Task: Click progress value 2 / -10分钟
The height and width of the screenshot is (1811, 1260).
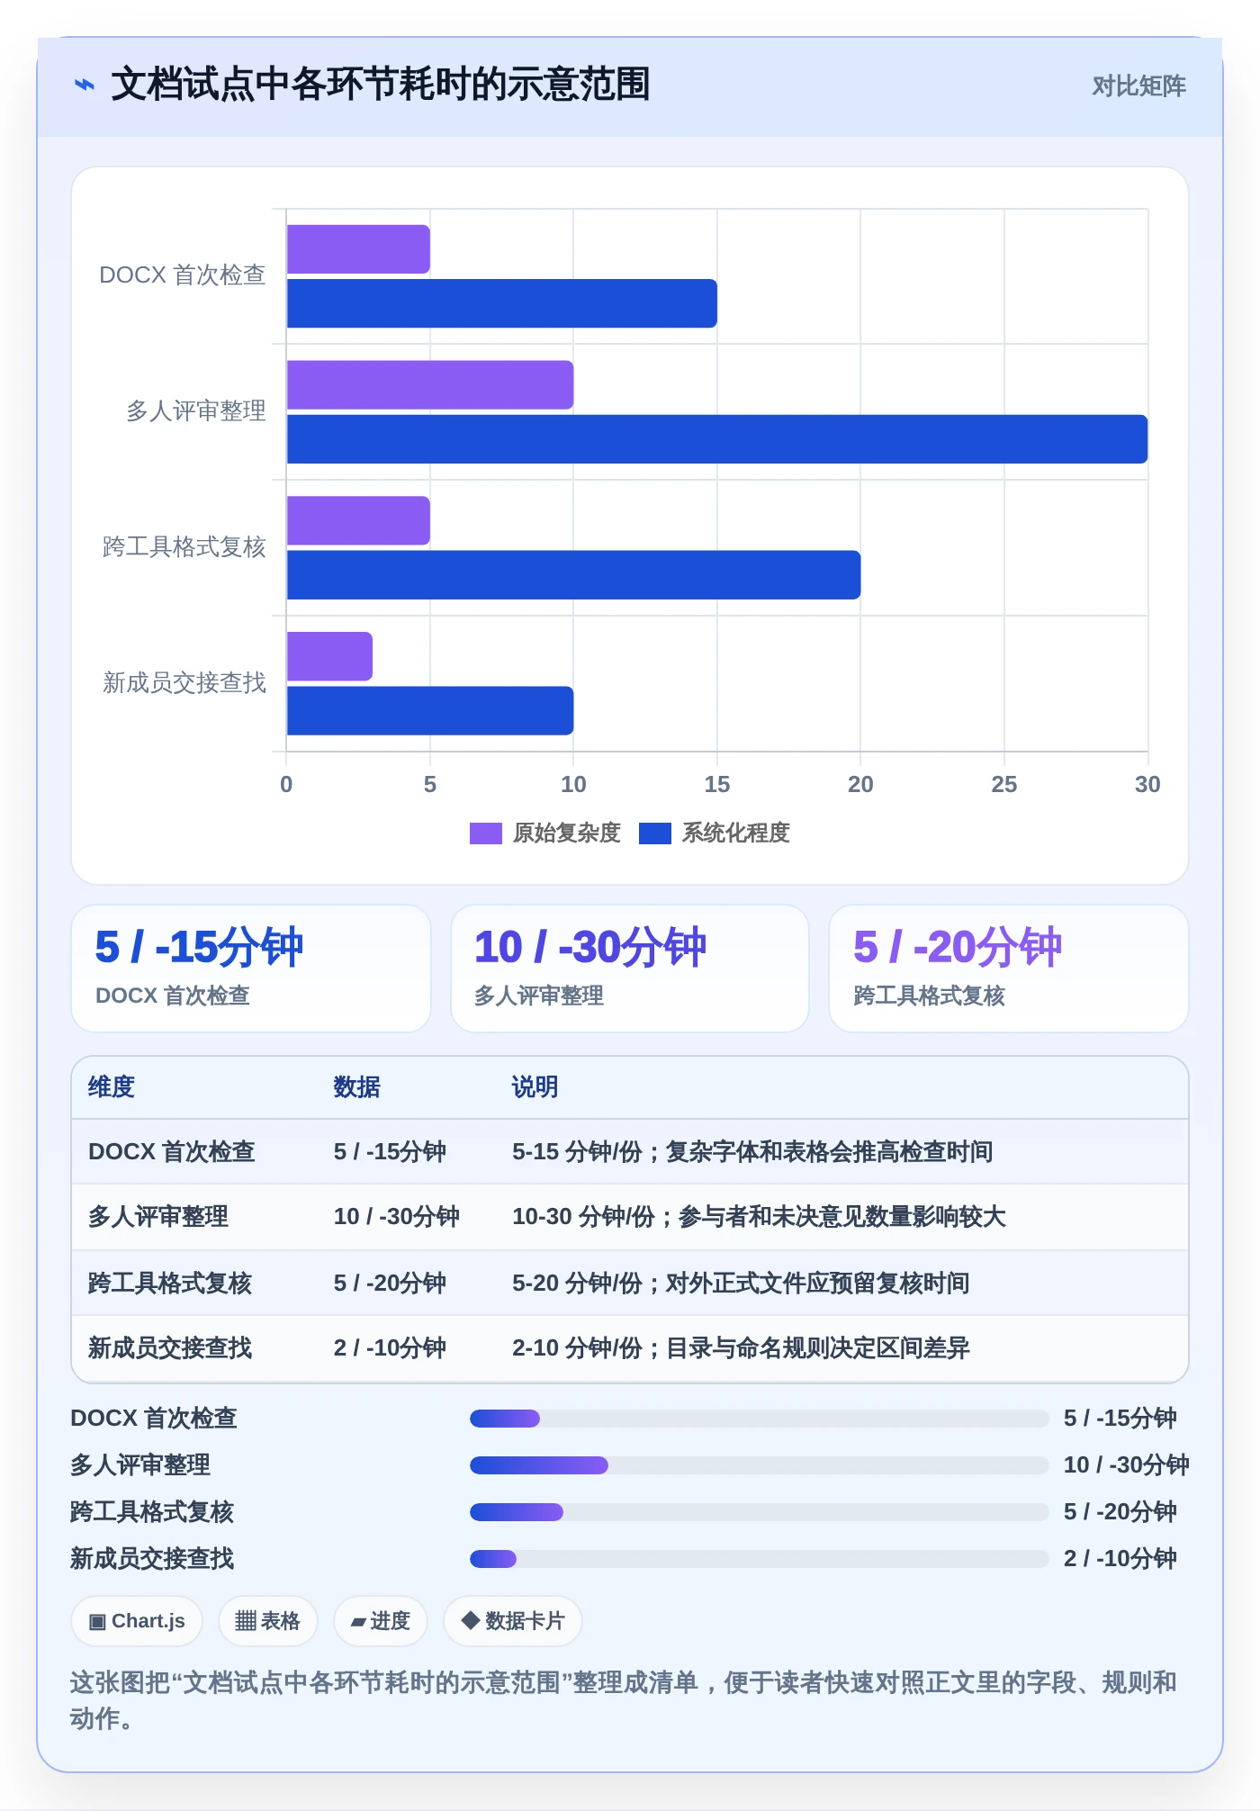Action: coord(1120,1559)
